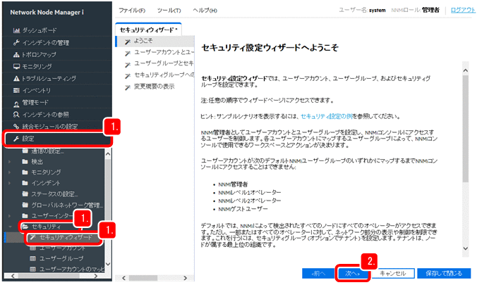Click the キャンセル button

pyautogui.click(x=393, y=273)
